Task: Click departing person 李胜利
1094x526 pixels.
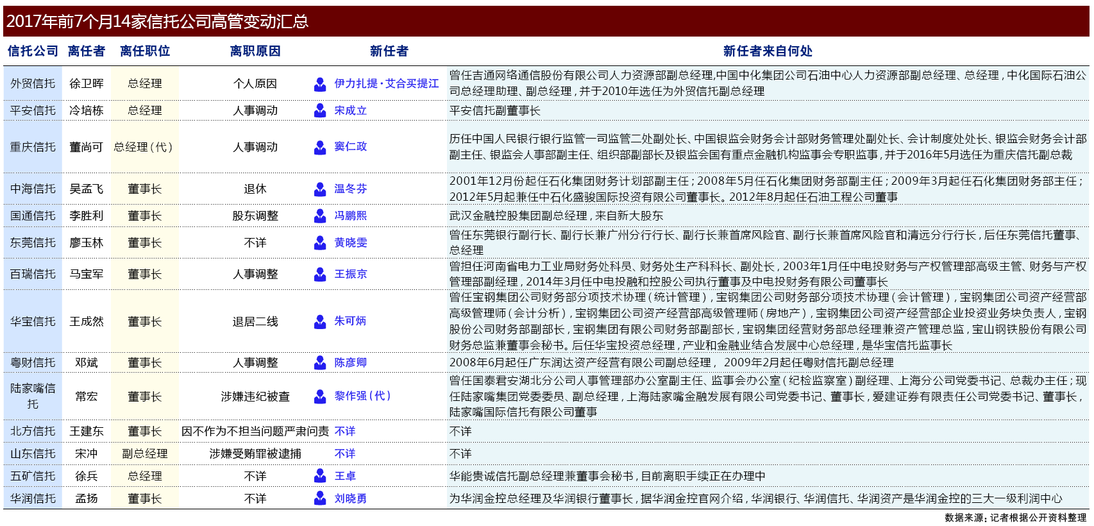Action: point(87,216)
